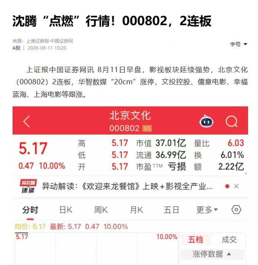This screenshot has width=258, height=265.
Task: Select the 五档 order book tab
Action: tap(196, 240)
